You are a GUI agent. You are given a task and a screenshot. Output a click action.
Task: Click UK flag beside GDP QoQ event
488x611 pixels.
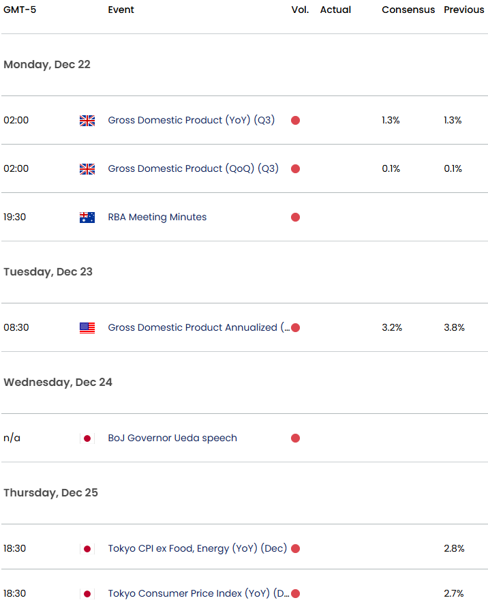pos(87,169)
